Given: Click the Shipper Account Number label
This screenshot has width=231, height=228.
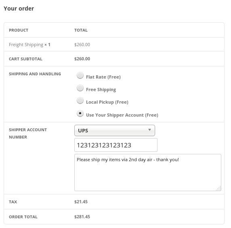Looking at the screenshot, I should pyautogui.click(x=28, y=133).
